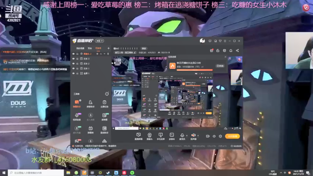Viewport: 313px width, 176px height.
Task: Select the orange highlighted scene tab
Action: 98,48
